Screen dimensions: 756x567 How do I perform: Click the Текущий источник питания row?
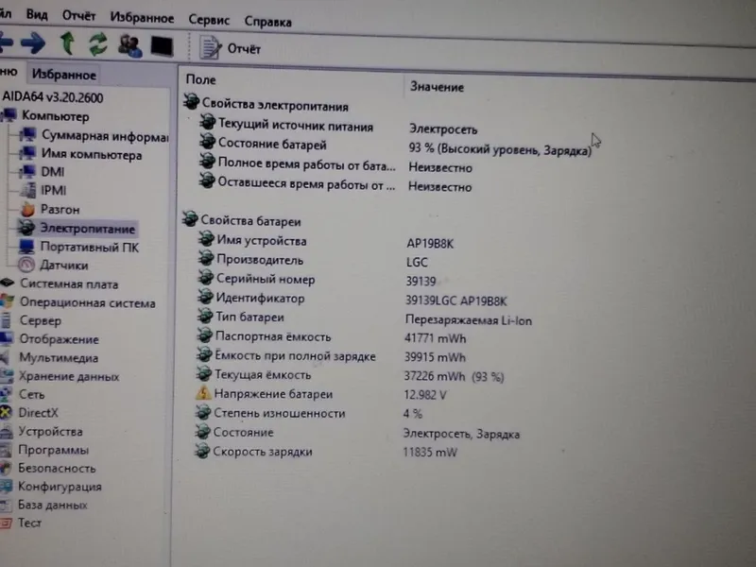click(338, 128)
